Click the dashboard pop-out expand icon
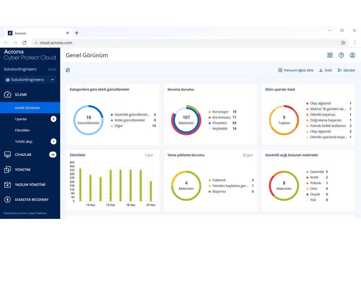361x288 pixels. click(68, 70)
